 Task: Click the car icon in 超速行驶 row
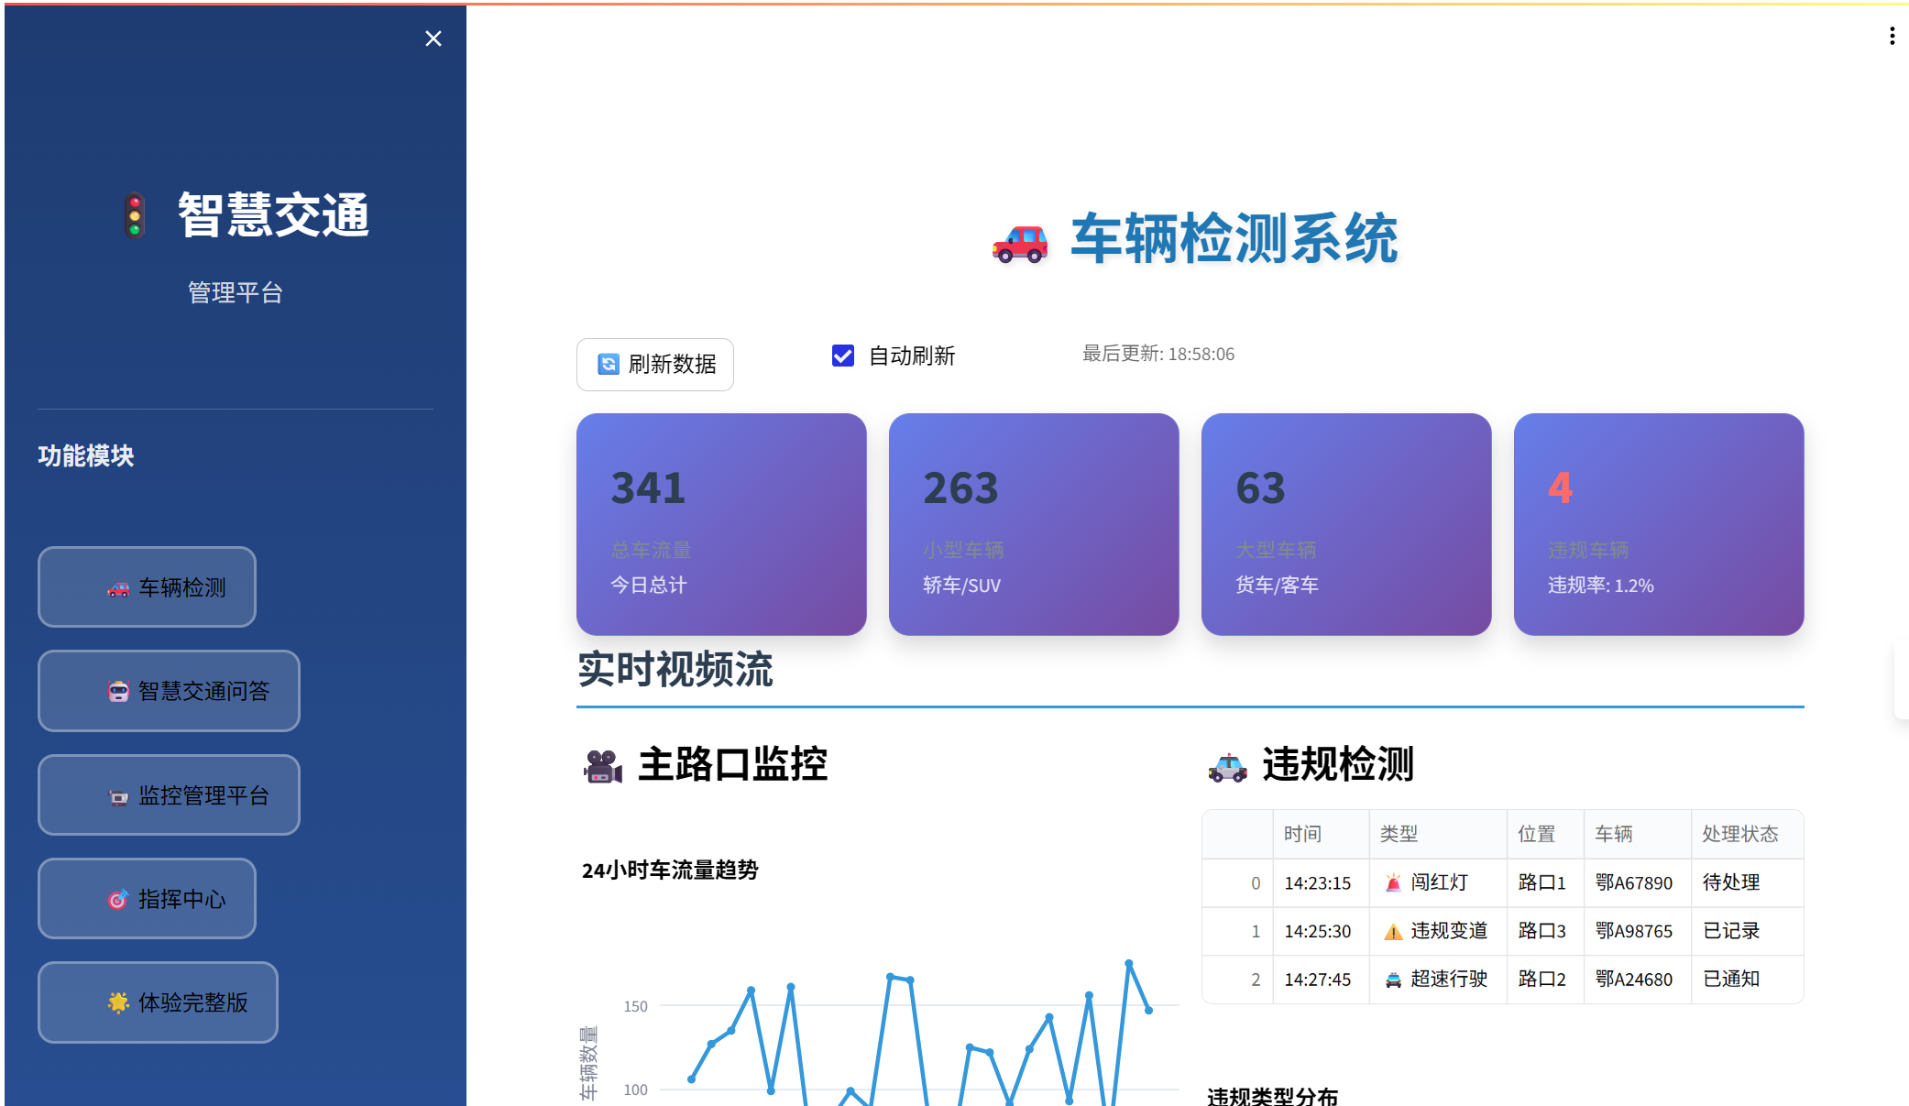(1393, 980)
